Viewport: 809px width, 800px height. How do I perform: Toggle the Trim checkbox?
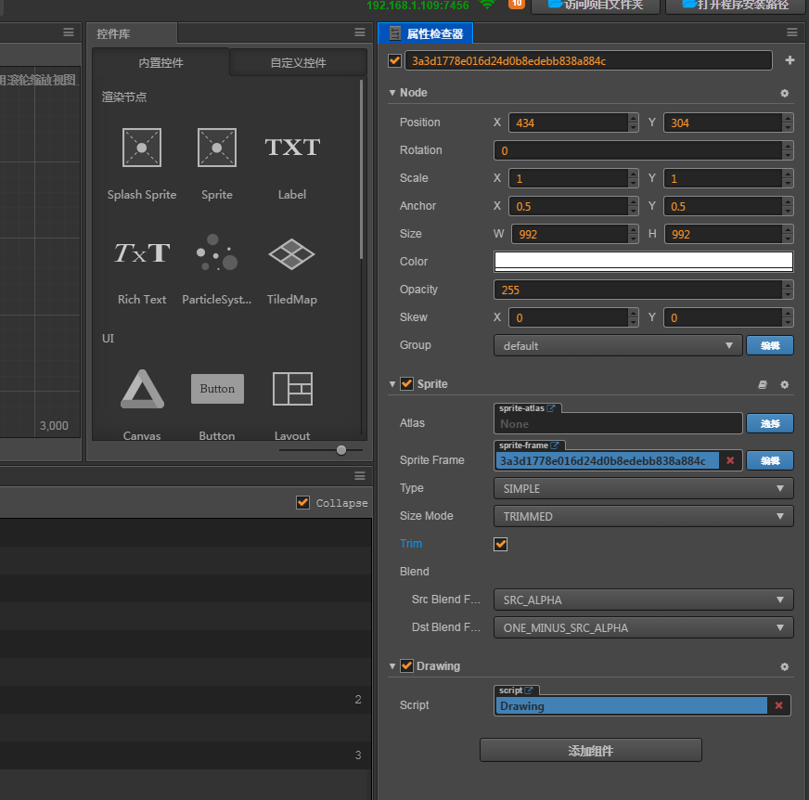(501, 544)
